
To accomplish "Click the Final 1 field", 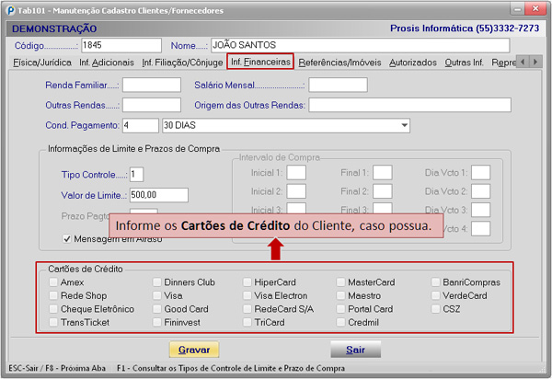I will tap(383, 173).
